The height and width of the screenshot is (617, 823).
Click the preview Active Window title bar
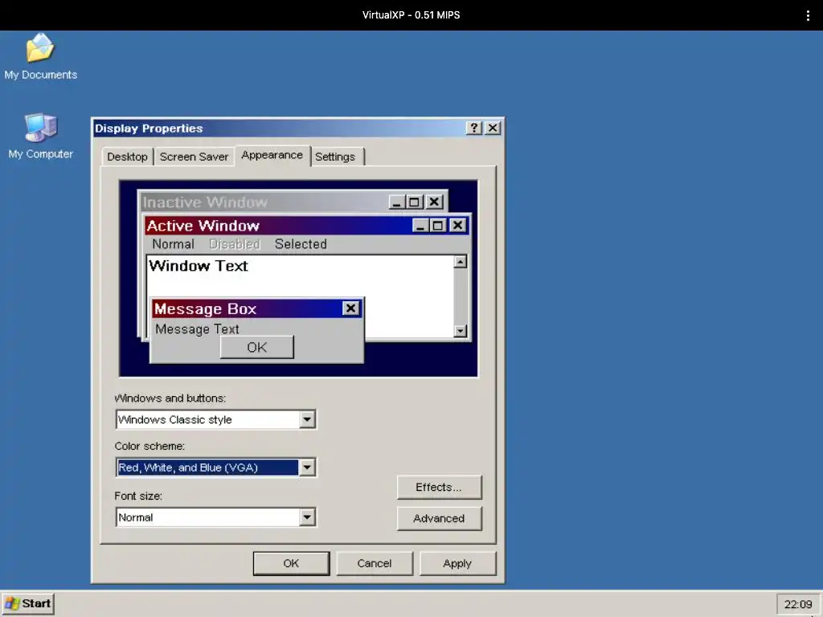point(306,226)
